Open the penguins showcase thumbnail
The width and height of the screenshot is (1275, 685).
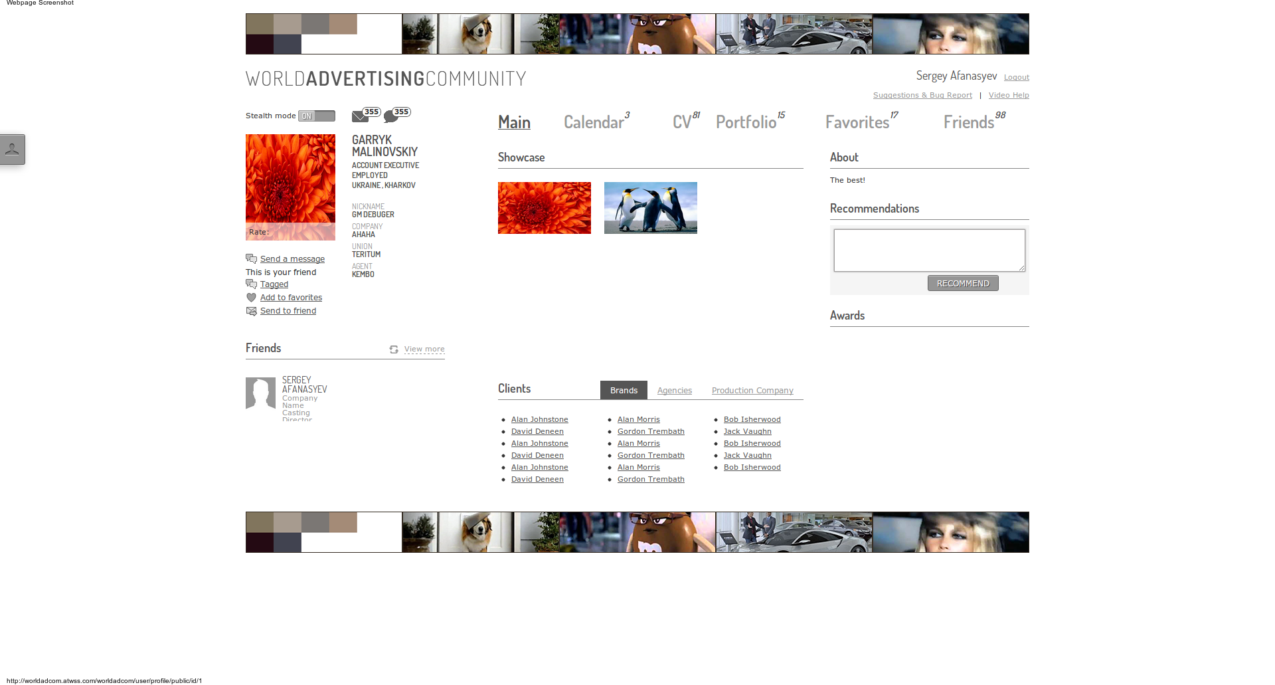click(651, 208)
